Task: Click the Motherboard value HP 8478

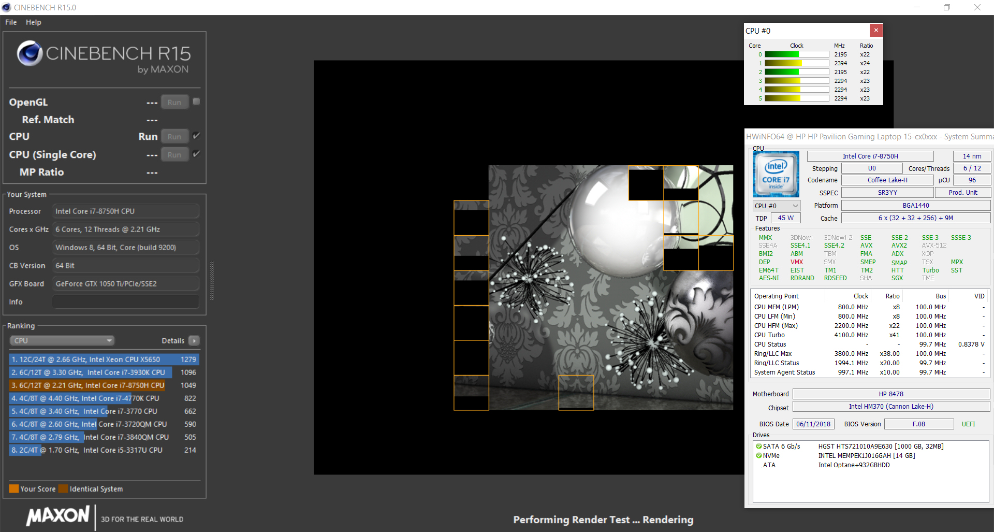Action: pos(891,394)
